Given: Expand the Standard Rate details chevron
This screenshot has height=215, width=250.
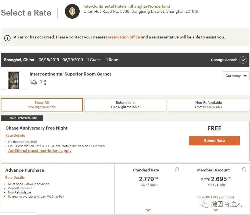Looking at the screenshot, I should point(148,210).
